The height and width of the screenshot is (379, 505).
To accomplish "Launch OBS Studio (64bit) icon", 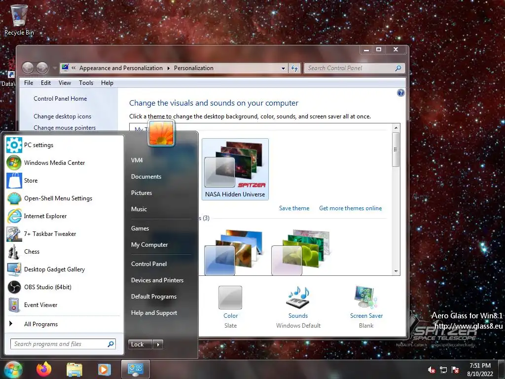I will pos(14,287).
